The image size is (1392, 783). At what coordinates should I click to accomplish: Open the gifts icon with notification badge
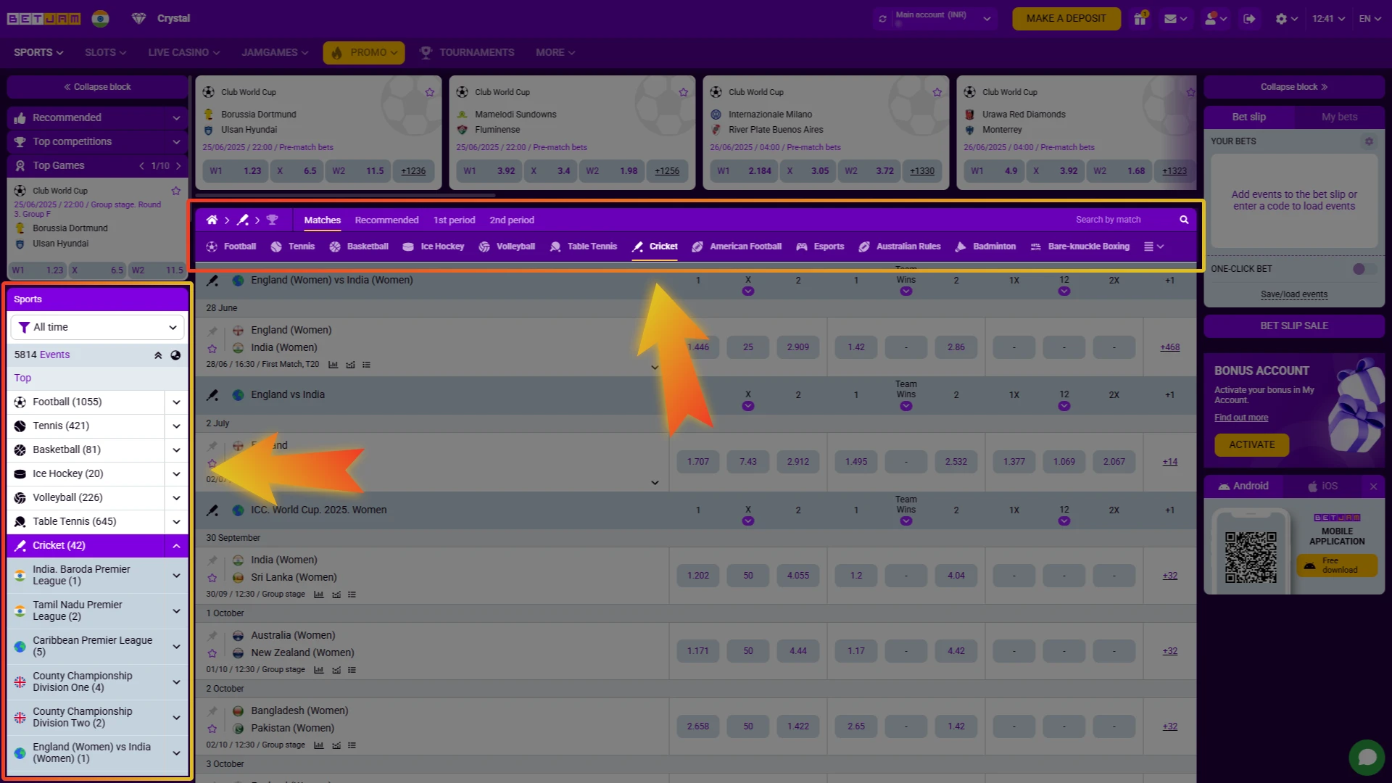(1139, 18)
